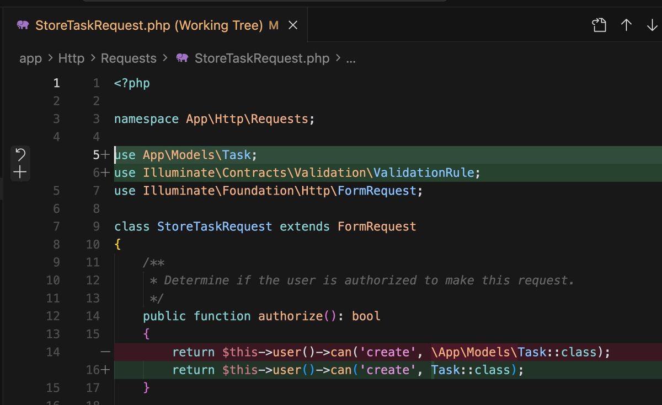Close the StoreTaskRequest.php tab

tap(293, 25)
